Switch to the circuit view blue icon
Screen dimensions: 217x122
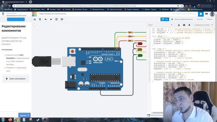201,14
